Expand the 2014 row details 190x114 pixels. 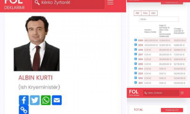coord(136,69)
